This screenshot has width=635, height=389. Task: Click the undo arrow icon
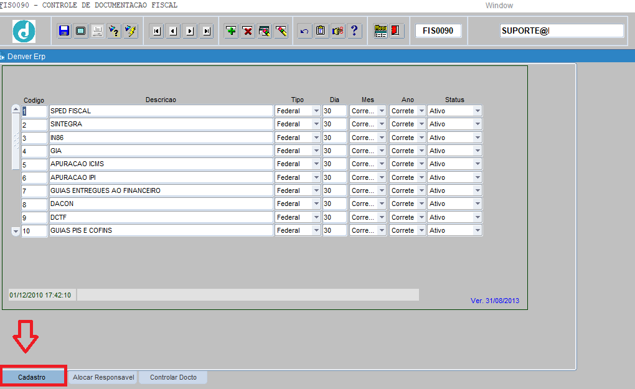(304, 30)
